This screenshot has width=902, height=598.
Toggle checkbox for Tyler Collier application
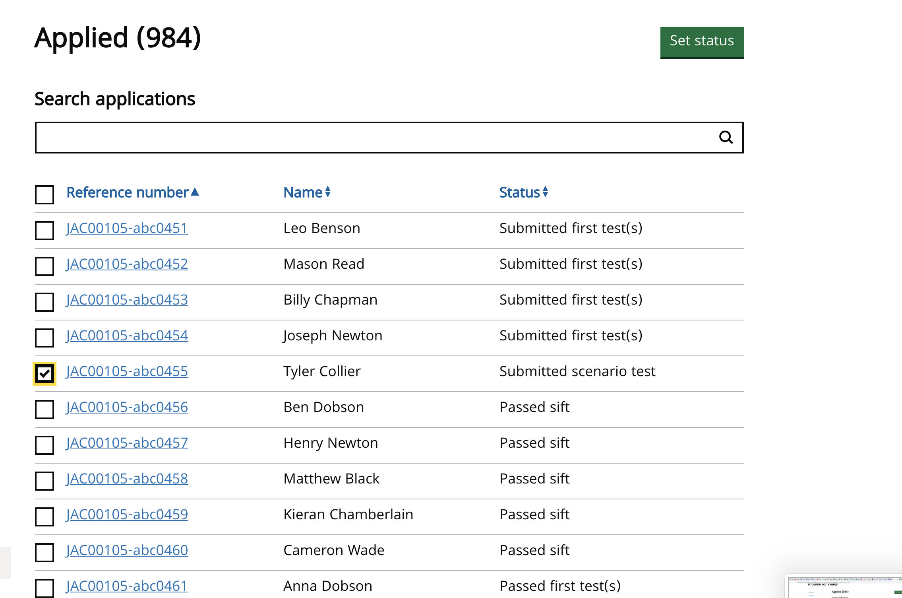[44, 373]
